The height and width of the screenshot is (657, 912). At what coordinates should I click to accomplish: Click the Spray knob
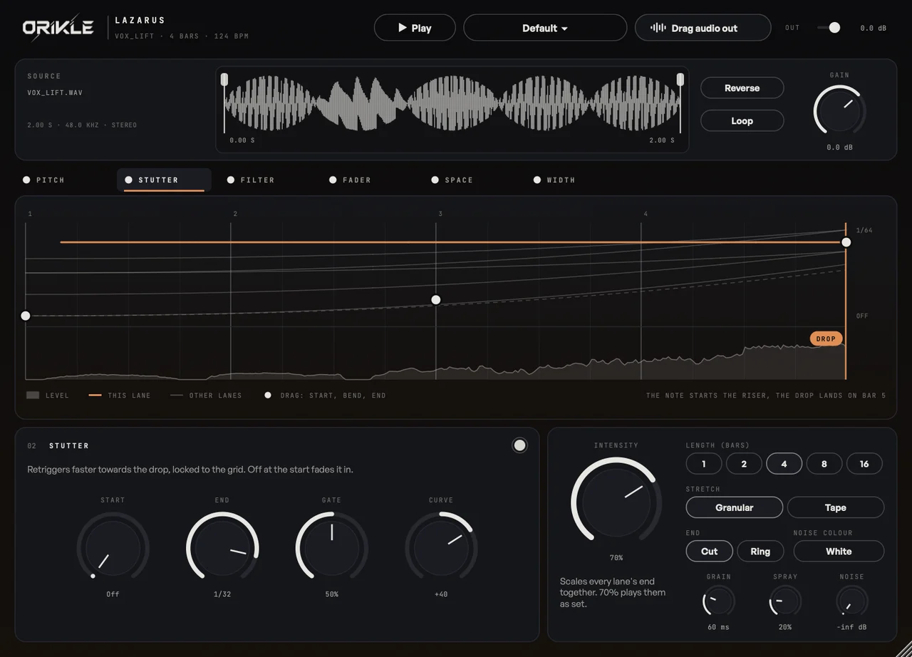coord(785,601)
